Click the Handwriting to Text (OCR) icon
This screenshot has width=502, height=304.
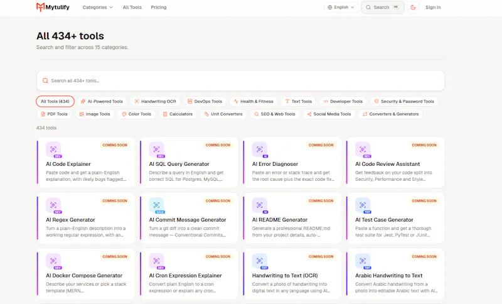click(260, 261)
